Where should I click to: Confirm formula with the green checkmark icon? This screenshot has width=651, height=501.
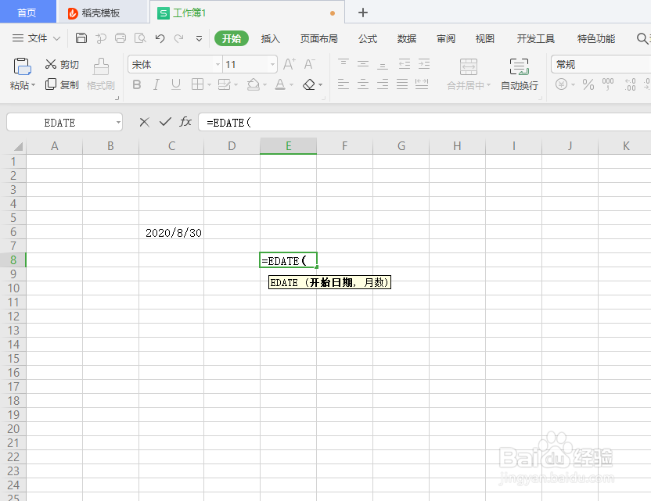tap(165, 122)
